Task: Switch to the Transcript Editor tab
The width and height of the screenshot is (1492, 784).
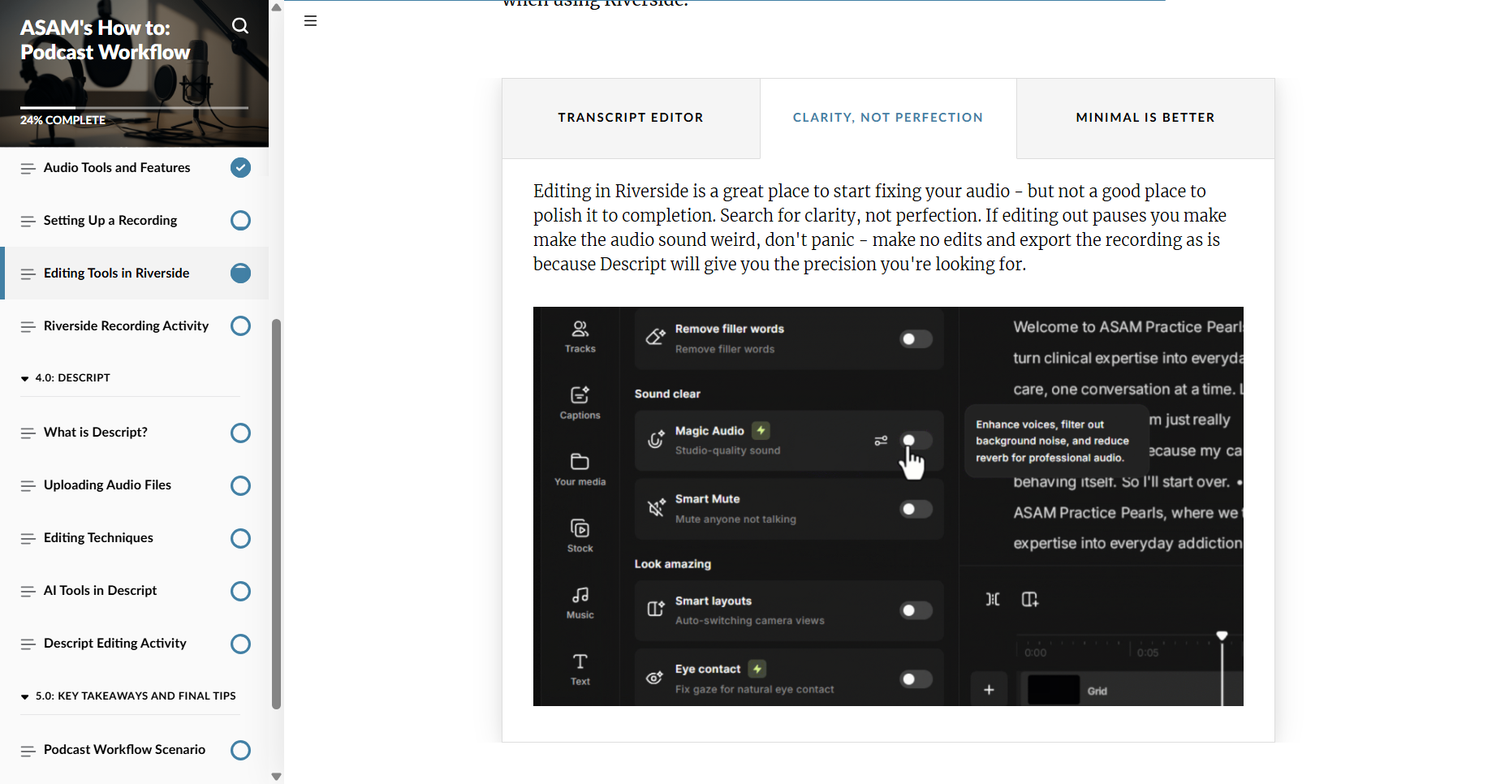Action: pyautogui.click(x=631, y=118)
